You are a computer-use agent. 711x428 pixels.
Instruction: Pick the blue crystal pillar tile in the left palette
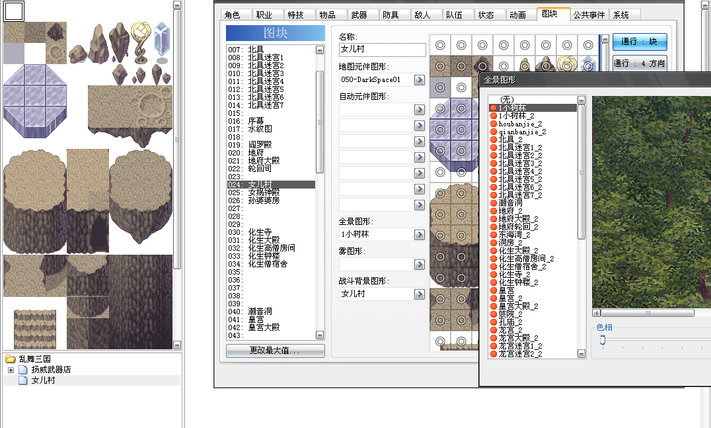pos(162,41)
